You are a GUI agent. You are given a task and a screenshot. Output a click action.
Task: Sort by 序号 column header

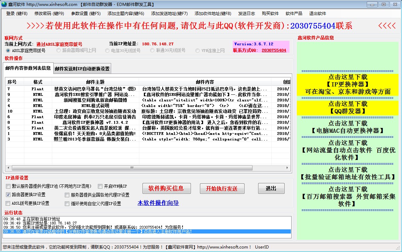tap(14, 82)
